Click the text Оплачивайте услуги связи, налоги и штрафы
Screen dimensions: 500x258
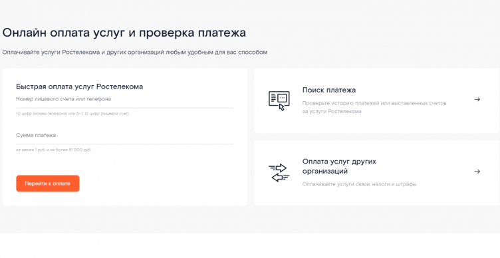tap(359, 184)
